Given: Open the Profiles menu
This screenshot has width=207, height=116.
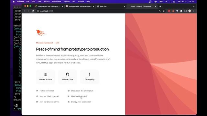Looking at the screenshot, I should pyautogui.click(x=67, y=2).
